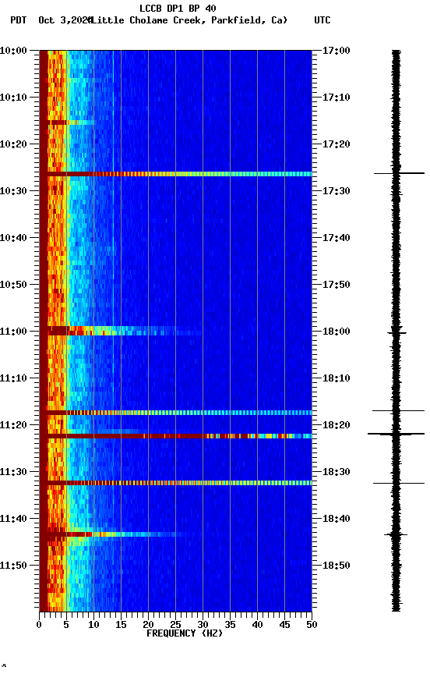Click the 10 Hz frequency axis label
This screenshot has height=674, width=430.
coord(93,625)
